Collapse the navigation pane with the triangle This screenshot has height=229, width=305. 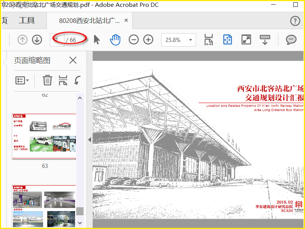(x=90, y=140)
